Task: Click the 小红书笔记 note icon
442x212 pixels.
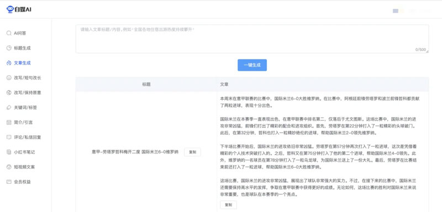Action: [x=9, y=152]
